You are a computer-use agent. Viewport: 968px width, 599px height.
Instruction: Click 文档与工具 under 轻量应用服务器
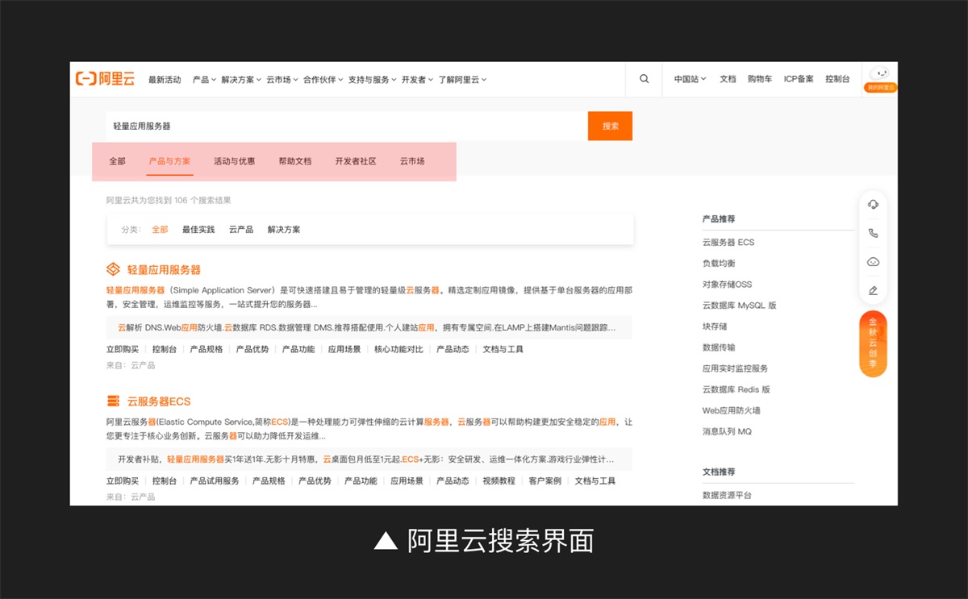coord(503,349)
